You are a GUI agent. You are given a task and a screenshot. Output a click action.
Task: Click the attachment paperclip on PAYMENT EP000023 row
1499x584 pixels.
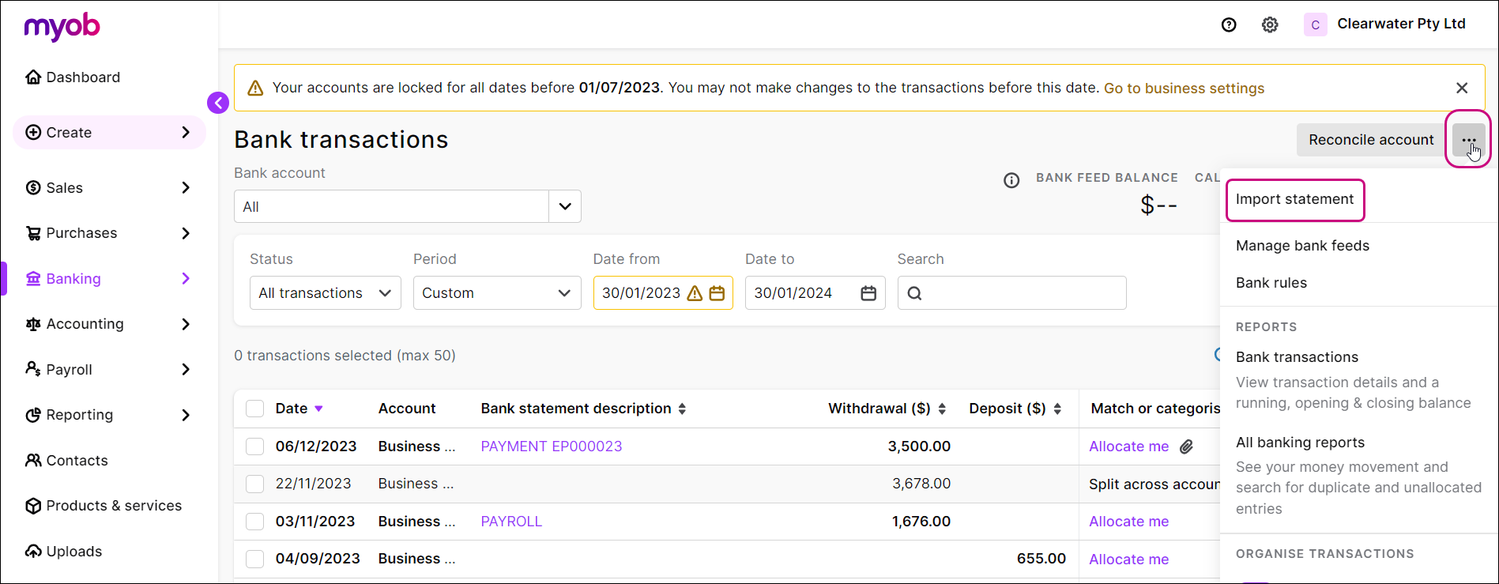pyautogui.click(x=1187, y=447)
